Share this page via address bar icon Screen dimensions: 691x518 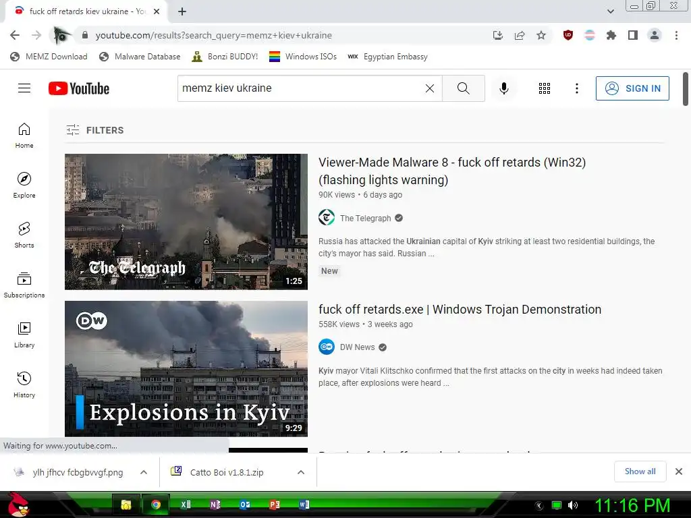point(520,35)
